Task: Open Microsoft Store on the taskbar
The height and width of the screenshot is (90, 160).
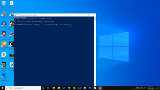Action: 95,88
